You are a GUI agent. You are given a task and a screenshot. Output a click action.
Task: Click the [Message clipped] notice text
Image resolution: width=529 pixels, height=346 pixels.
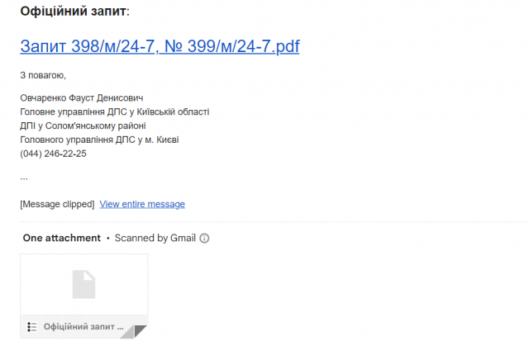pyautogui.click(x=57, y=204)
